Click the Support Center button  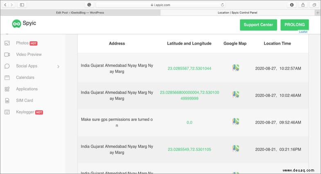pyautogui.click(x=258, y=25)
